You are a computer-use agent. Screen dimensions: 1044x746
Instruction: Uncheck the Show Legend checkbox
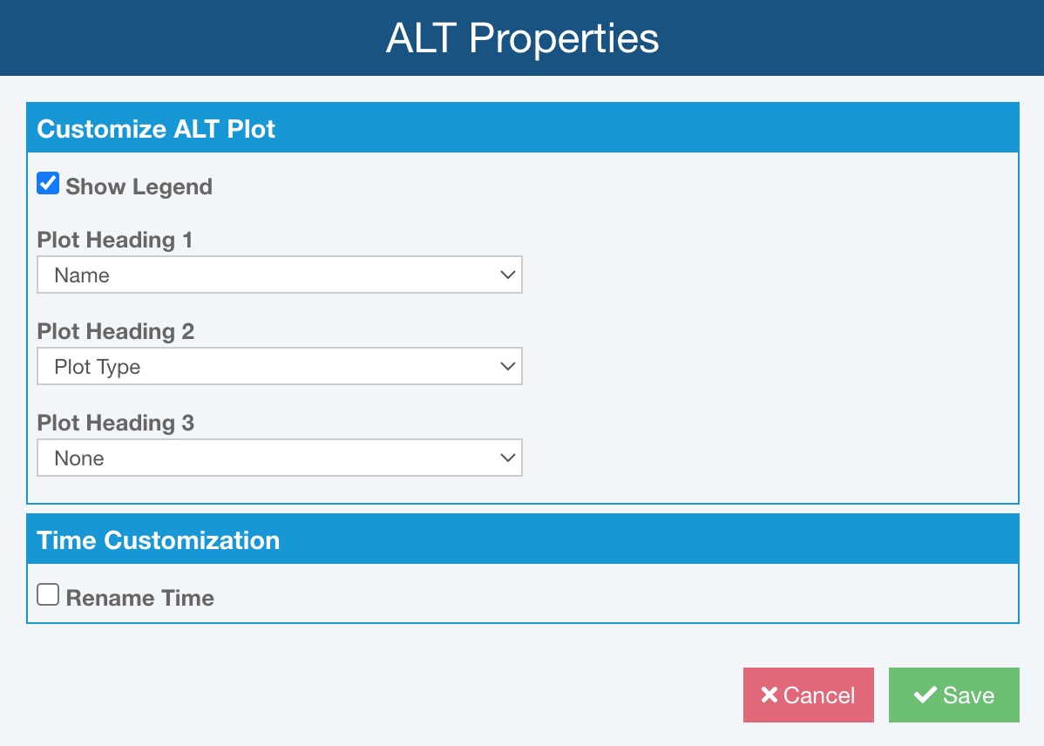point(48,184)
